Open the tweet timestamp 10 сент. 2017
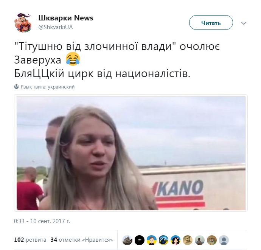The image size is (261, 250). pyautogui.click(x=42, y=221)
